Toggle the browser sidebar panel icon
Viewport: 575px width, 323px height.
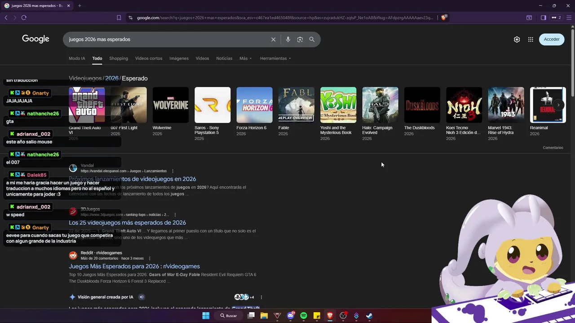pyautogui.click(x=543, y=17)
